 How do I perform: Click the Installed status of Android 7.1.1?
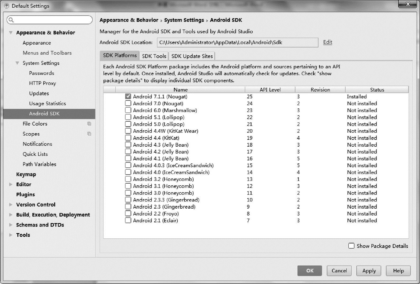point(357,97)
